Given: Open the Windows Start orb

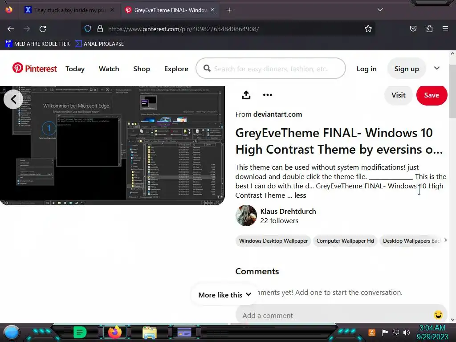Looking at the screenshot, I should (11, 332).
